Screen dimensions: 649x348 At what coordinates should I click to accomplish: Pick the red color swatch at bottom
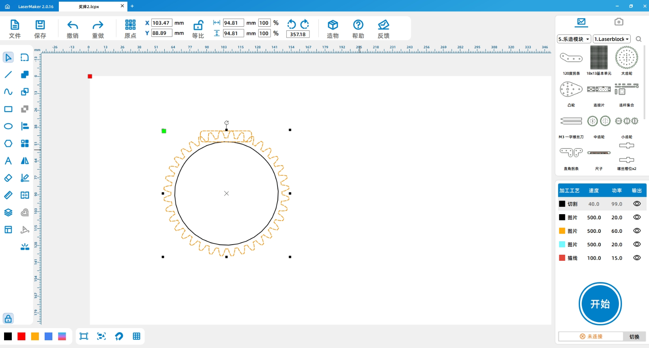[x=21, y=336]
